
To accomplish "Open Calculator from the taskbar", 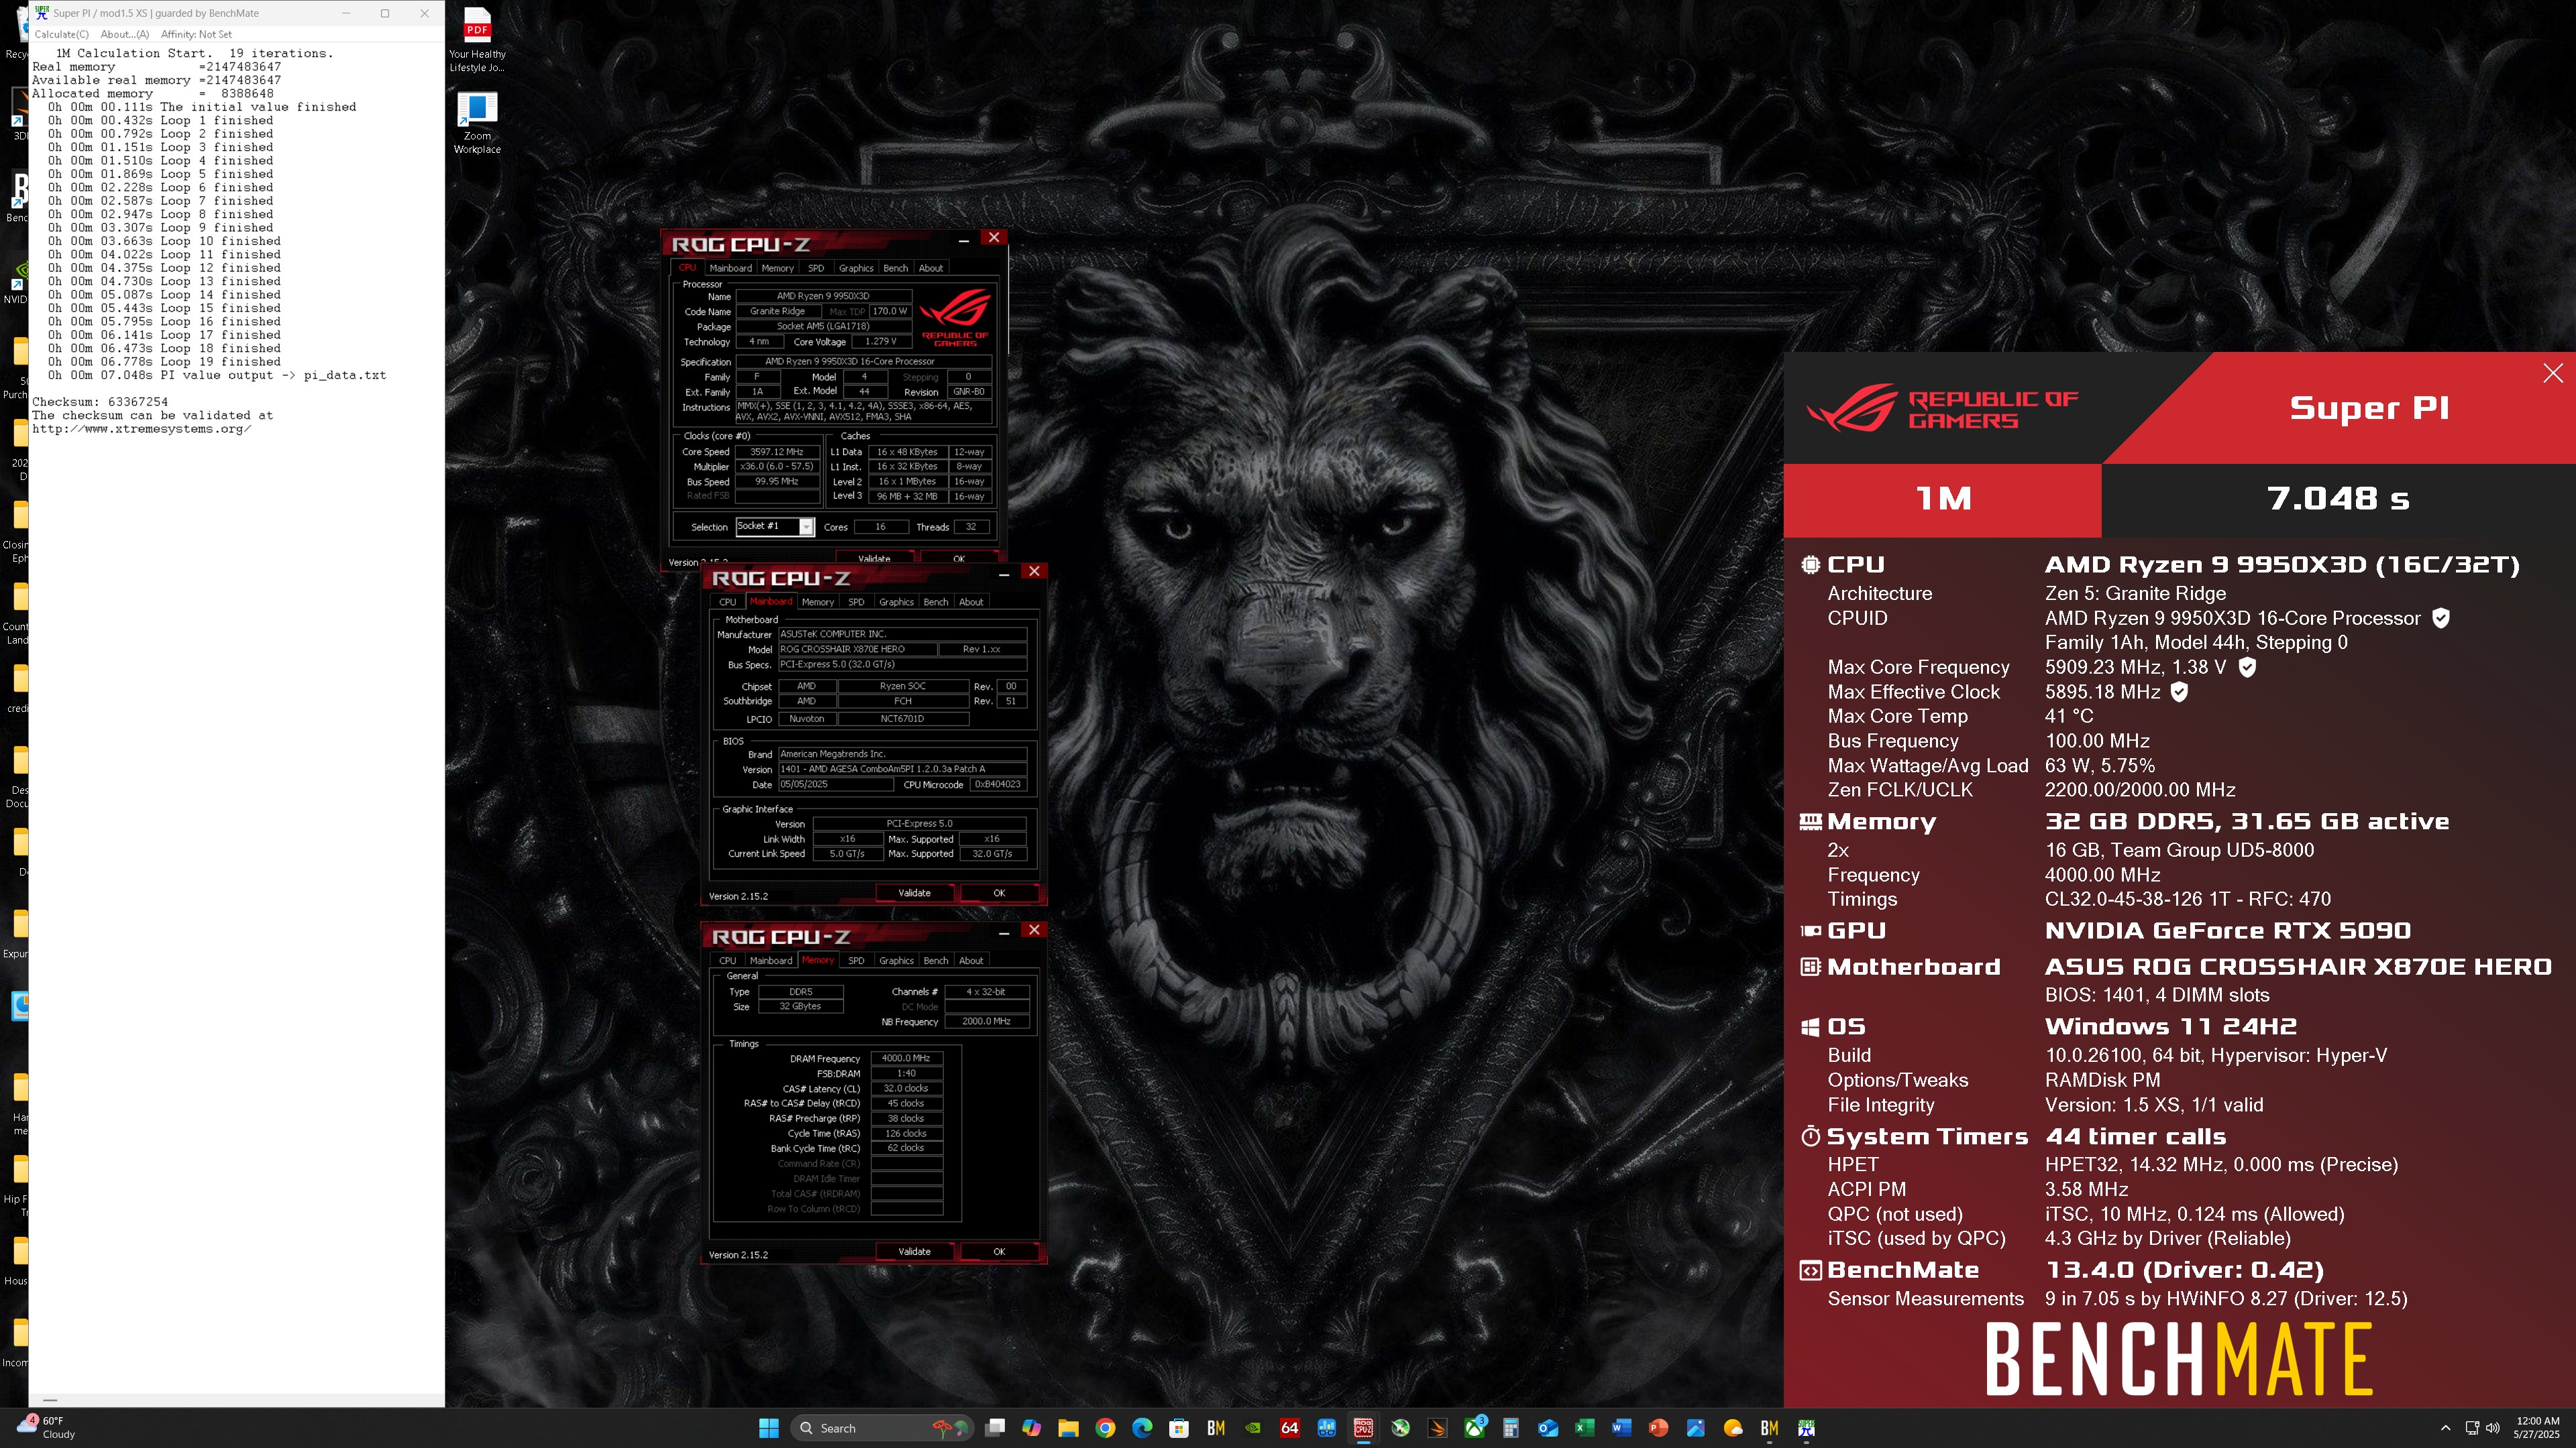I will 1511,1428.
